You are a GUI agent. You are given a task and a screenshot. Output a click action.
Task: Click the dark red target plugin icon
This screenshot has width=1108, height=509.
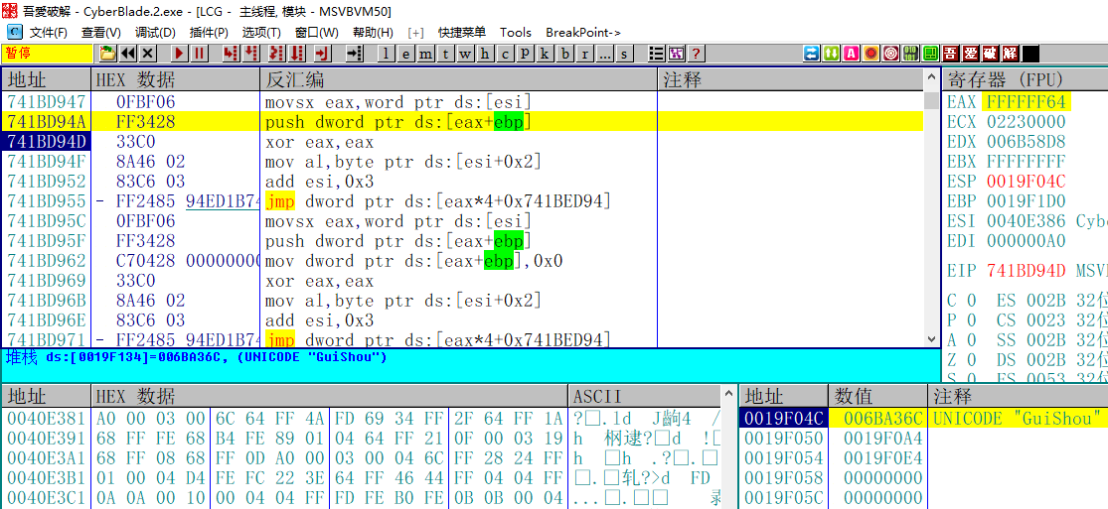point(891,54)
